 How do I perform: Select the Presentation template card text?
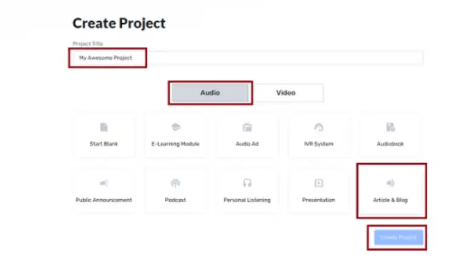(318, 200)
